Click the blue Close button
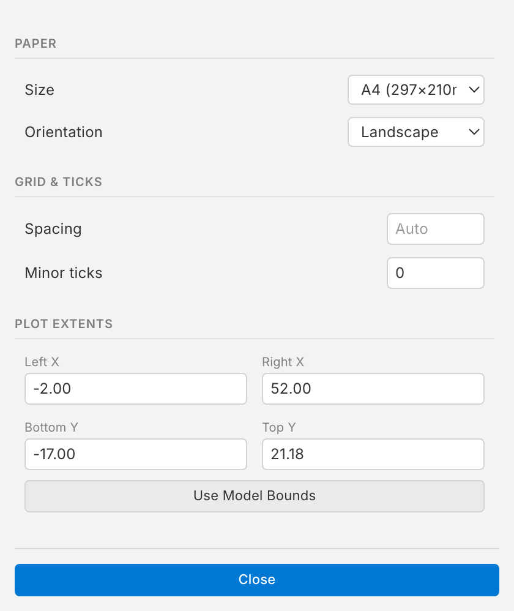 (256, 579)
